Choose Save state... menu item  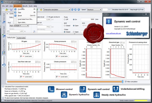click(25, 22)
